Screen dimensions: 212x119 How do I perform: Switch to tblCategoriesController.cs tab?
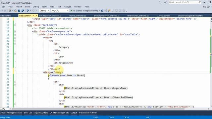[50, 16]
